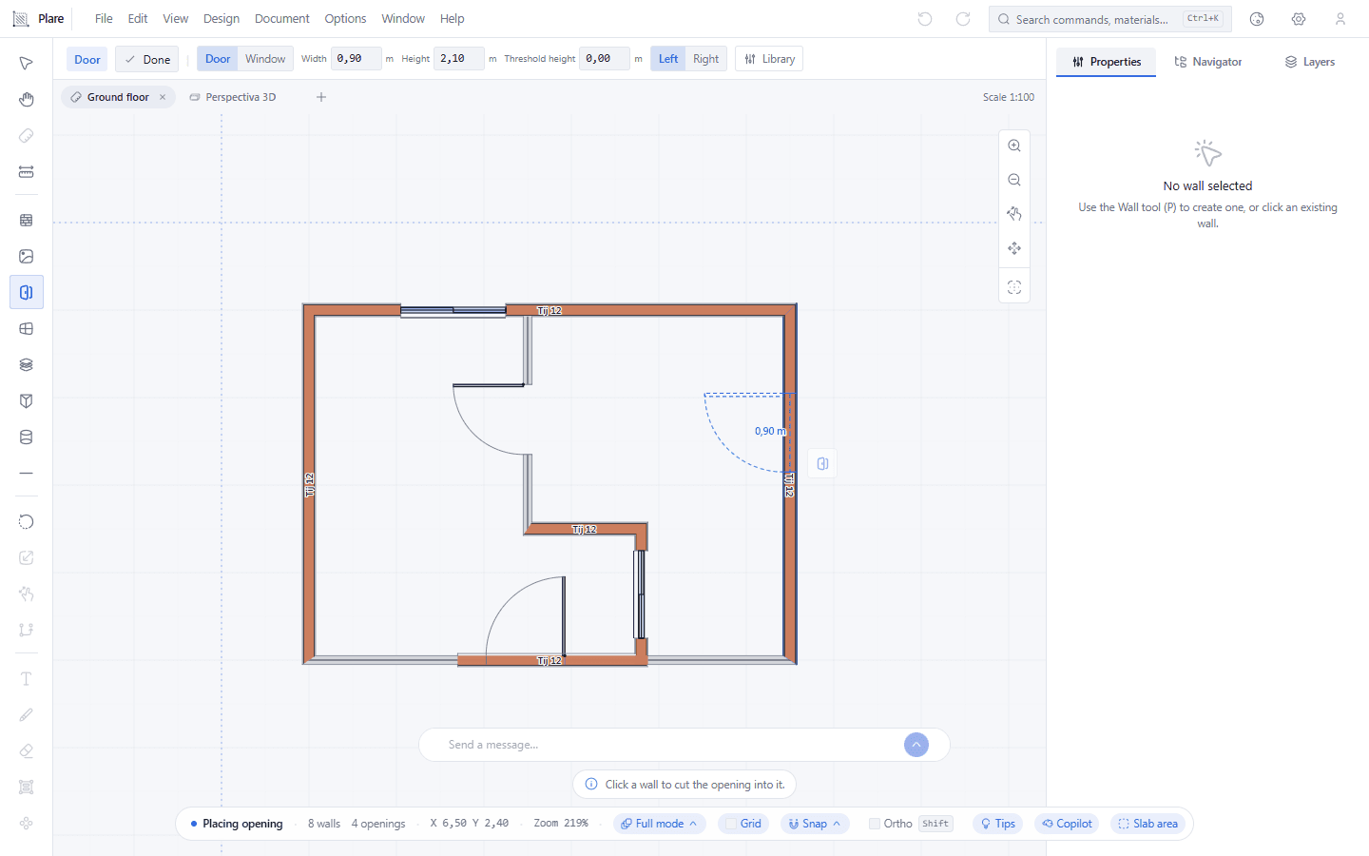Close the Ground floor tab
1369x856 pixels.
pyautogui.click(x=163, y=97)
